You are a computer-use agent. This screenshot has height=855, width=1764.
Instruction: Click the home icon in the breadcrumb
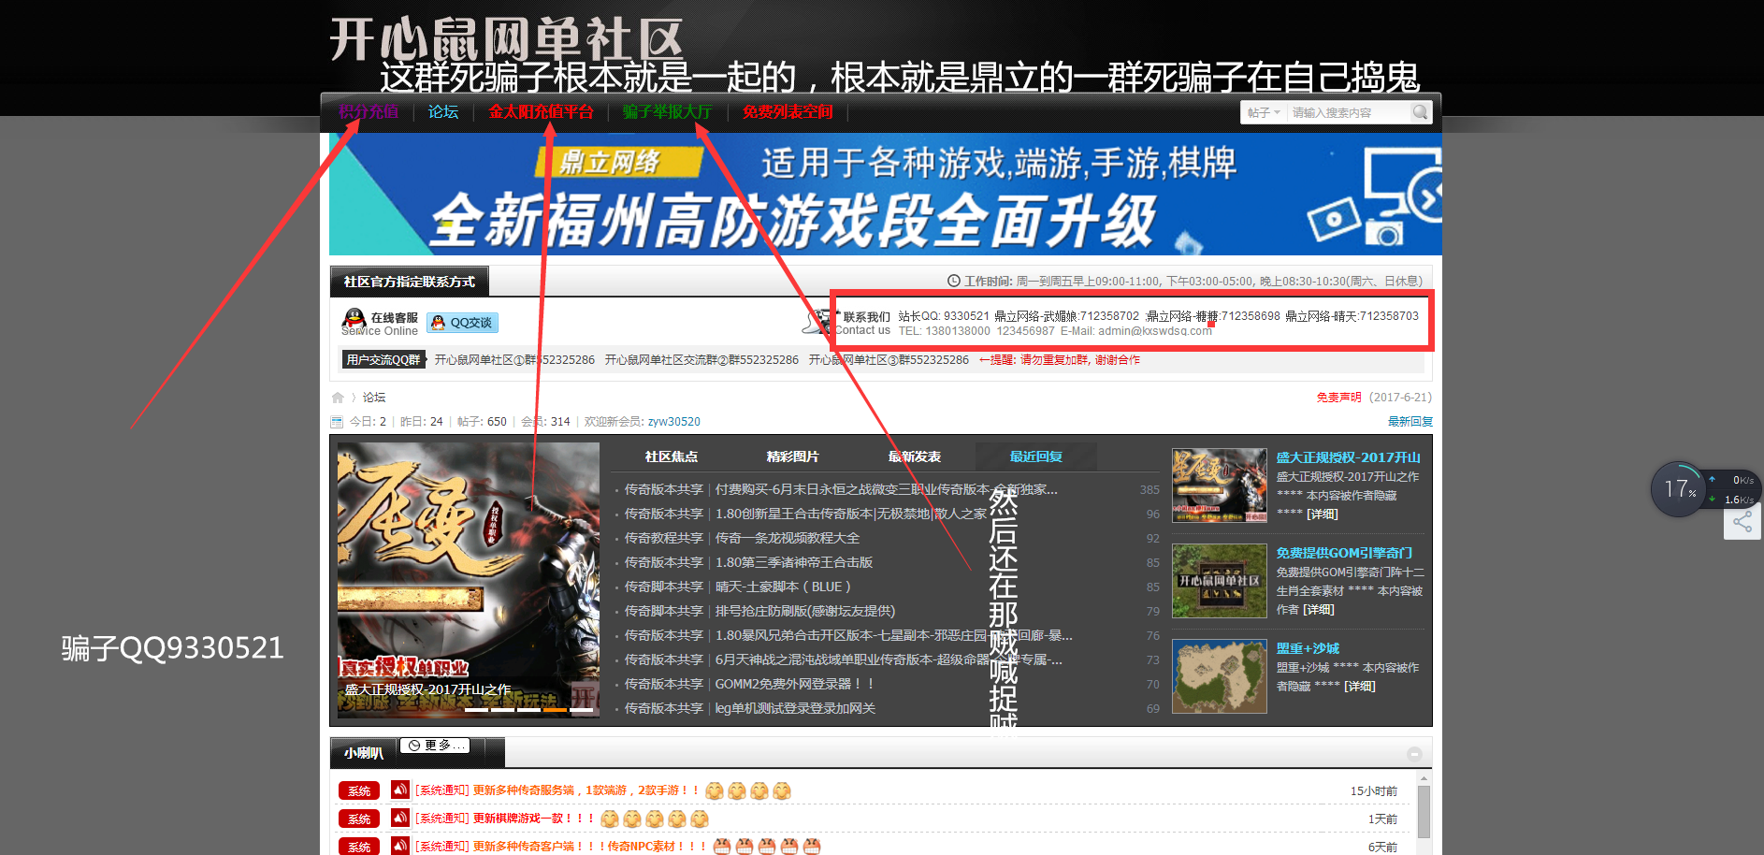point(338,398)
